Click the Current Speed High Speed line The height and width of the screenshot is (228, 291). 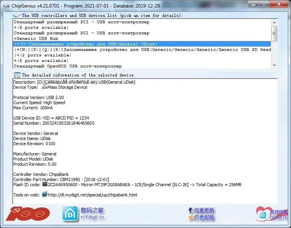(x=39, y=103)
